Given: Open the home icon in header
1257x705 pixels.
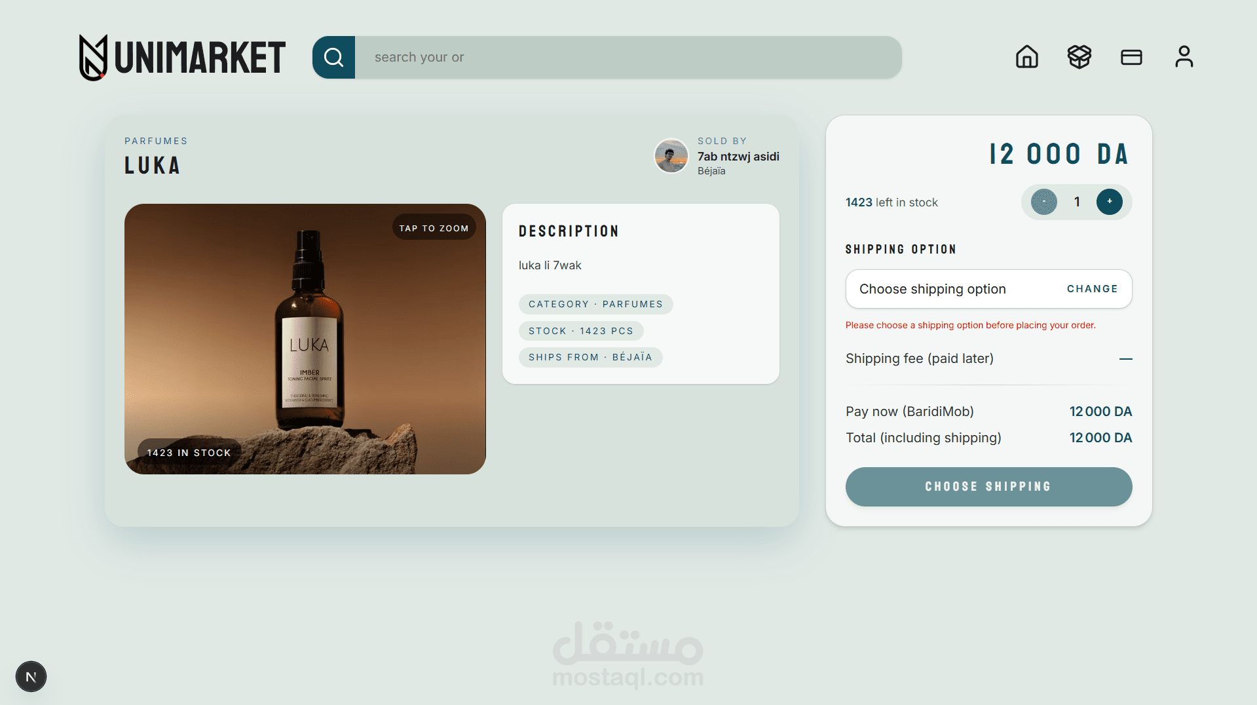Looking at the screenshot, I should click(1026, 57).
